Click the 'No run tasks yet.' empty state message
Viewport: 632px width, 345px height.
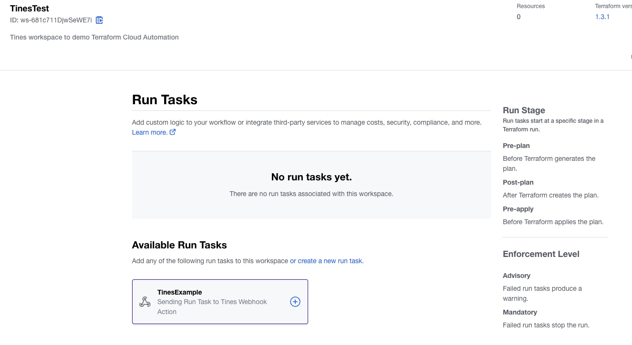point(311,177)
